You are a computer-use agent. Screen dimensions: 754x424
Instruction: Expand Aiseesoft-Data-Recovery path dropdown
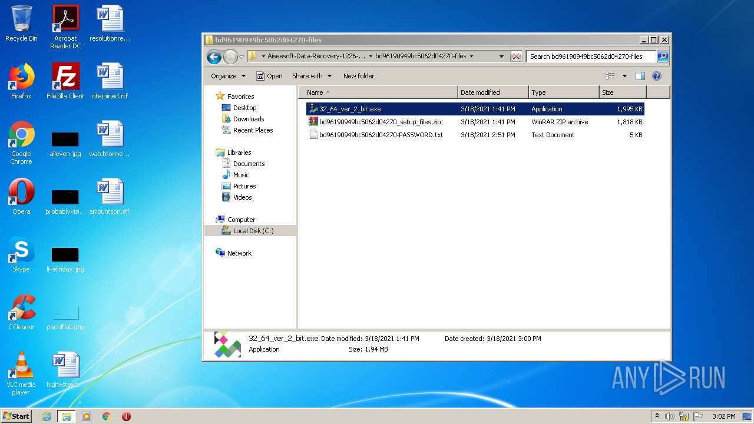370,57
